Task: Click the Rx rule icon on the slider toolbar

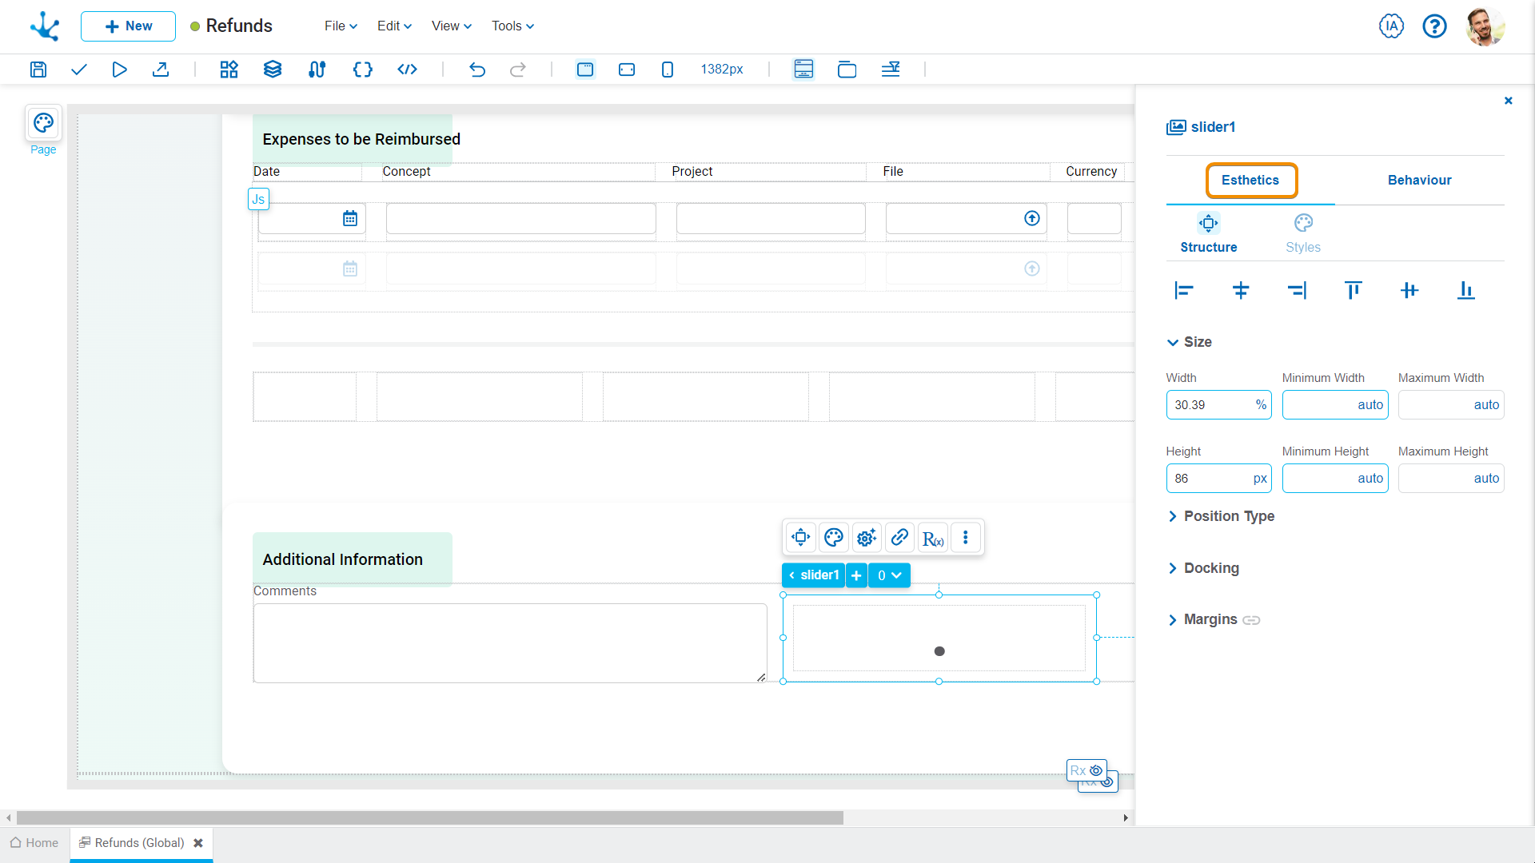Action: point(932,538)
